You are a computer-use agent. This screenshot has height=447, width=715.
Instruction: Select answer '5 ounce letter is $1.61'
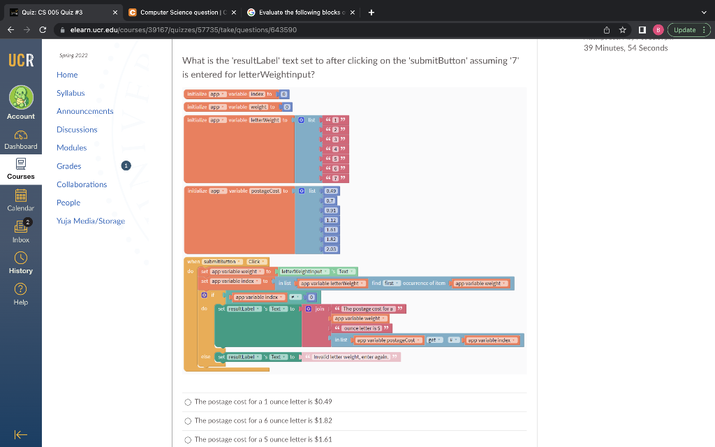[x=188, y=440]
